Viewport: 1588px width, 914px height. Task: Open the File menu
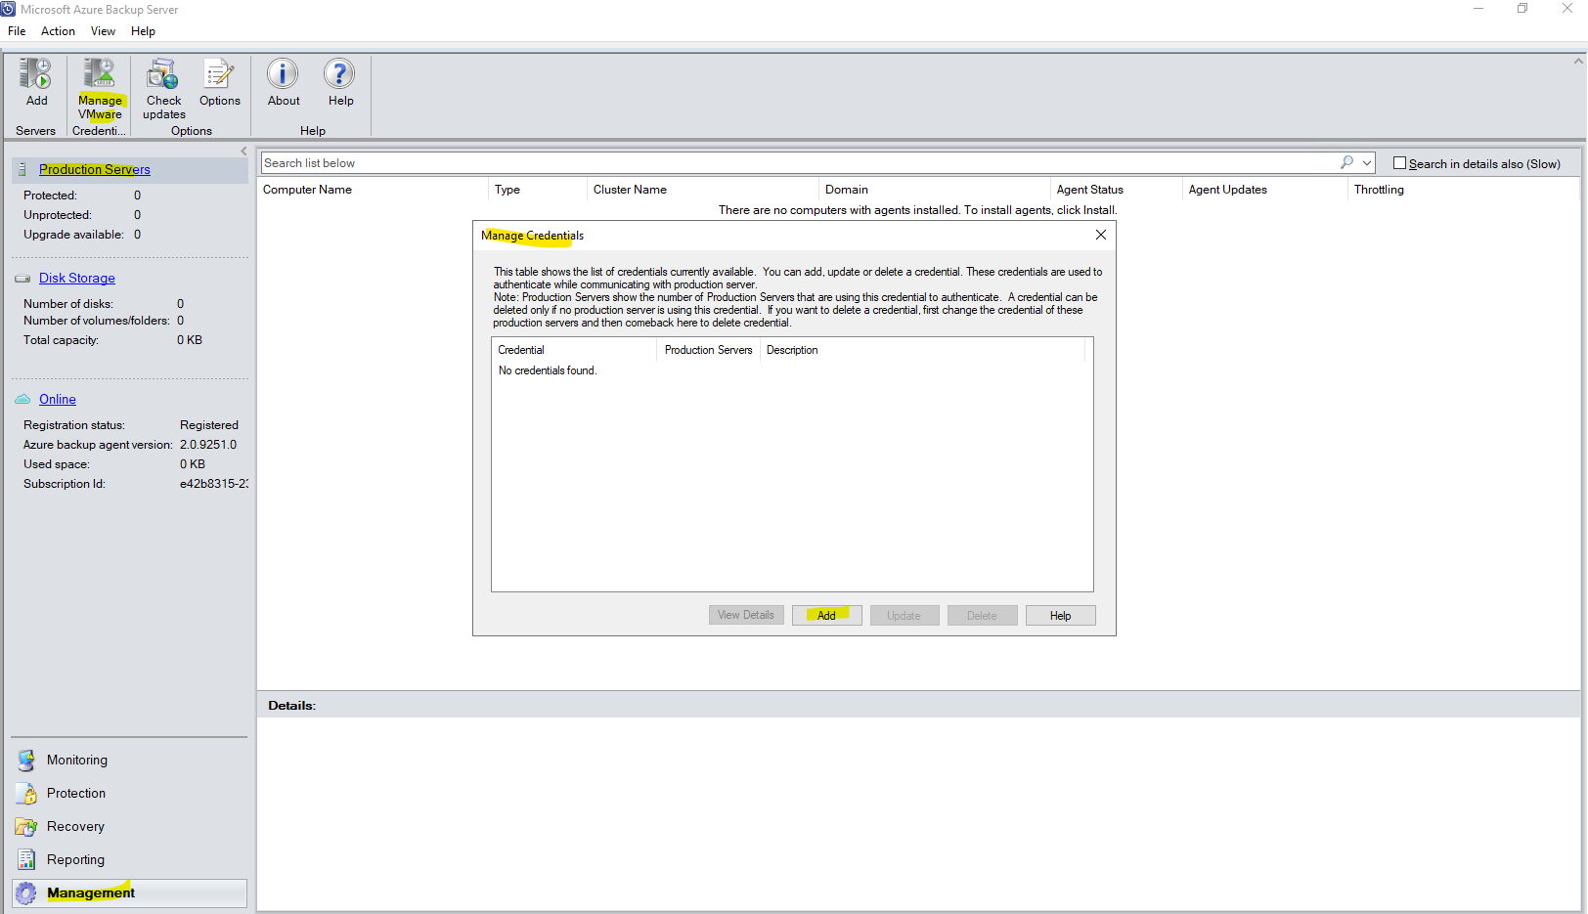[17, 31]
